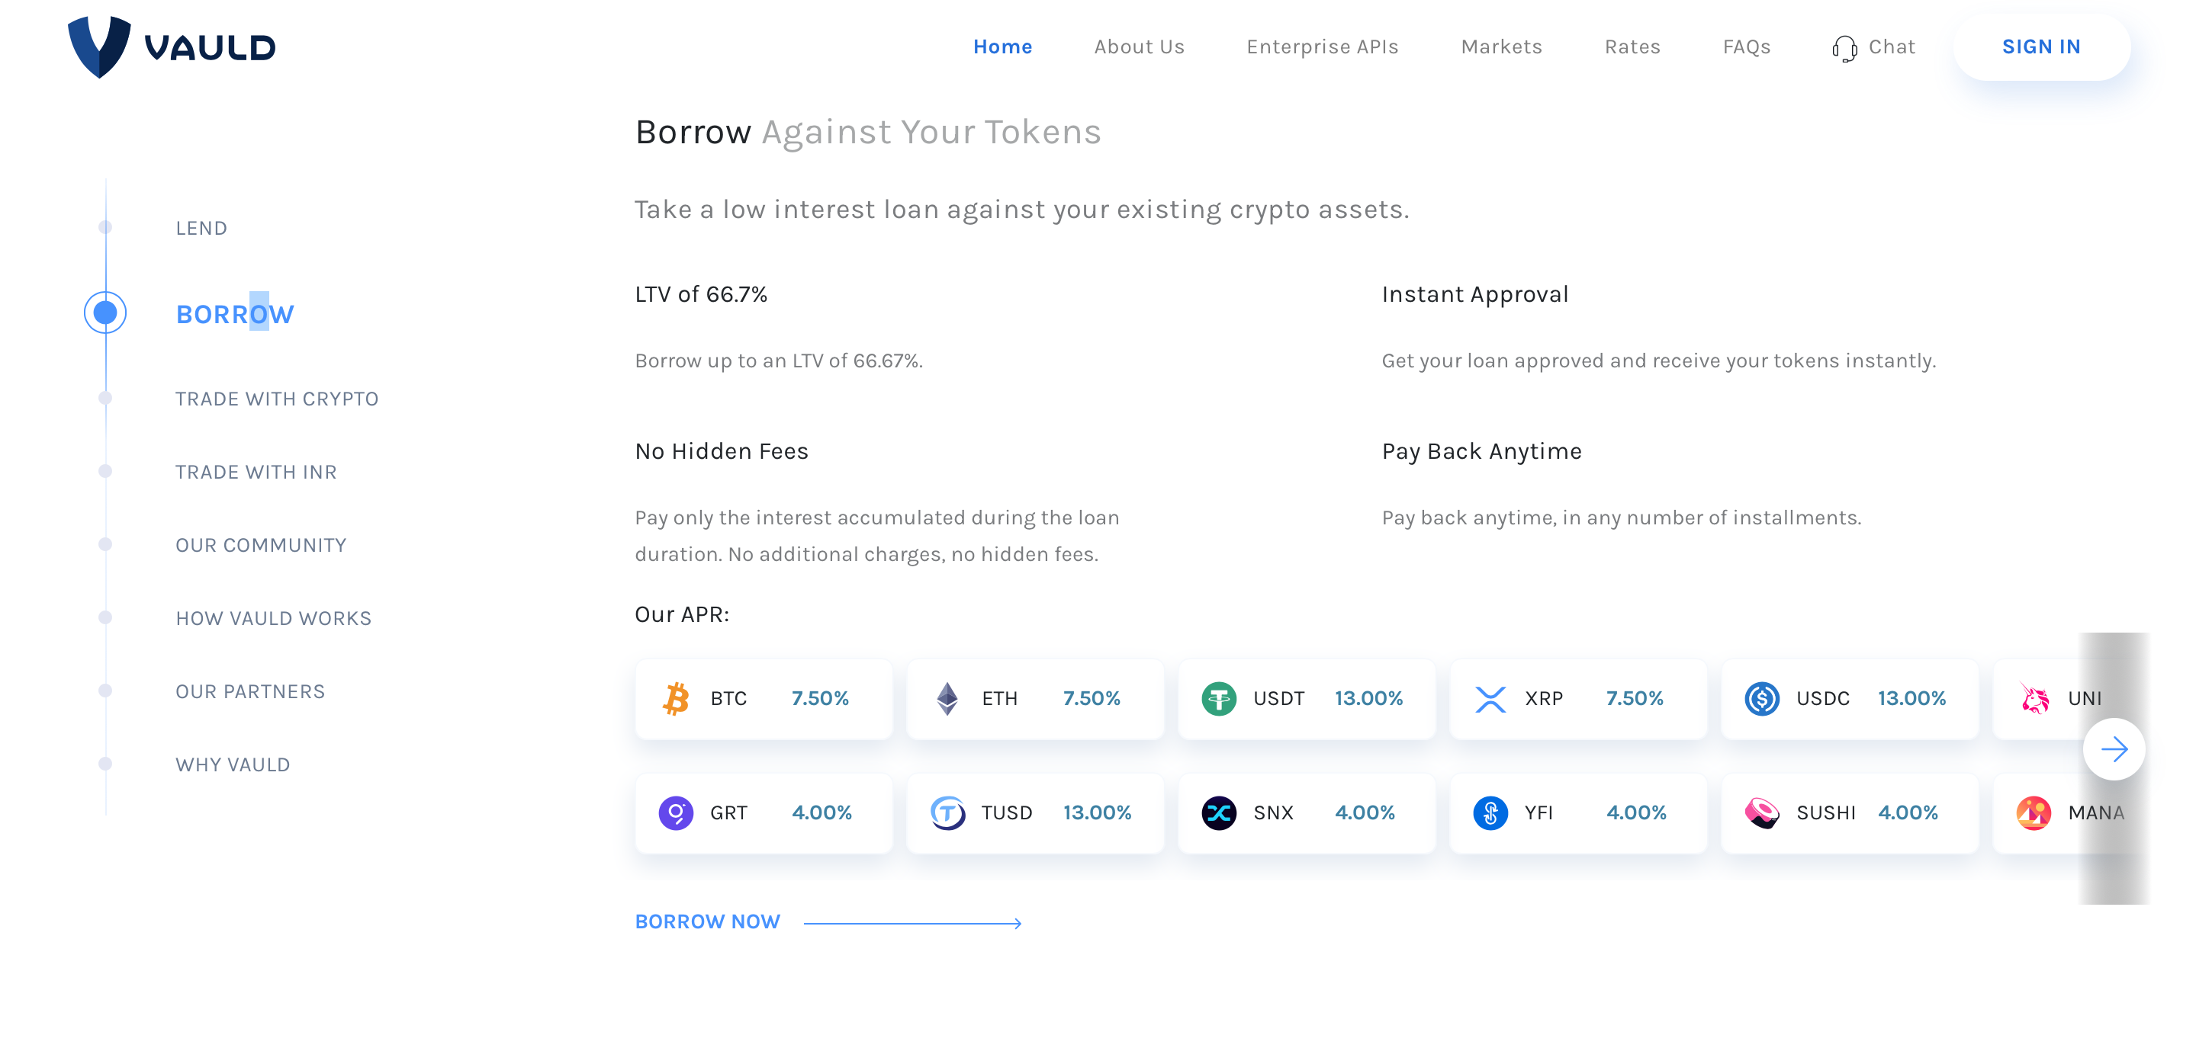Go to Enterprise APIs

(x=1322, y=46)
